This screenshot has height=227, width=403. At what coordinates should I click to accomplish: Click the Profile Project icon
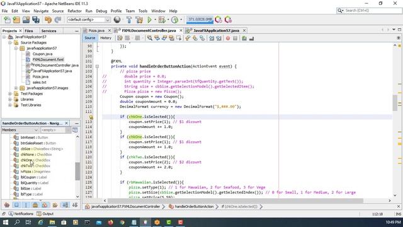click(x=174, y=20)
